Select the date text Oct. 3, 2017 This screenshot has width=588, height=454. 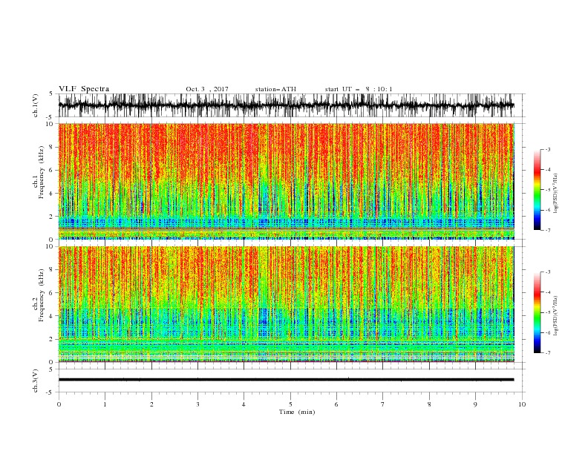click(207, 89)
